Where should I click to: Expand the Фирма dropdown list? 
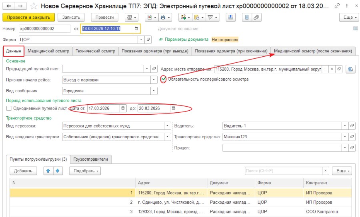click(141, 40)
